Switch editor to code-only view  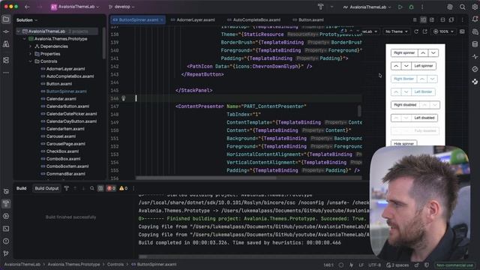click(x=415, y=20)
